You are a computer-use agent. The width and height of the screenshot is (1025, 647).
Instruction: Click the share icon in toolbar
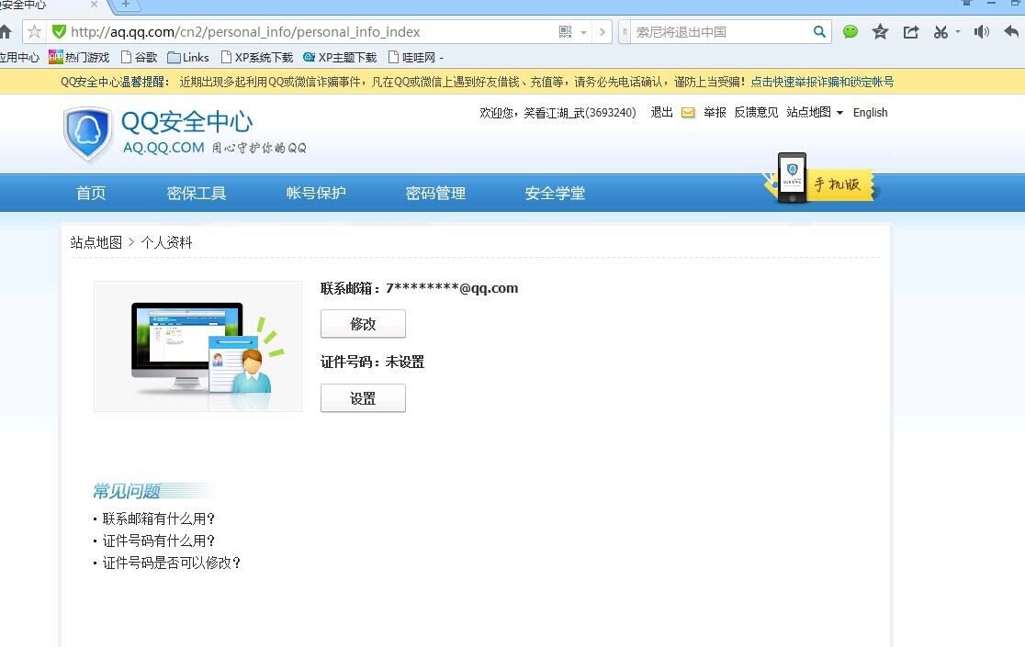click(x=910, y=31)
